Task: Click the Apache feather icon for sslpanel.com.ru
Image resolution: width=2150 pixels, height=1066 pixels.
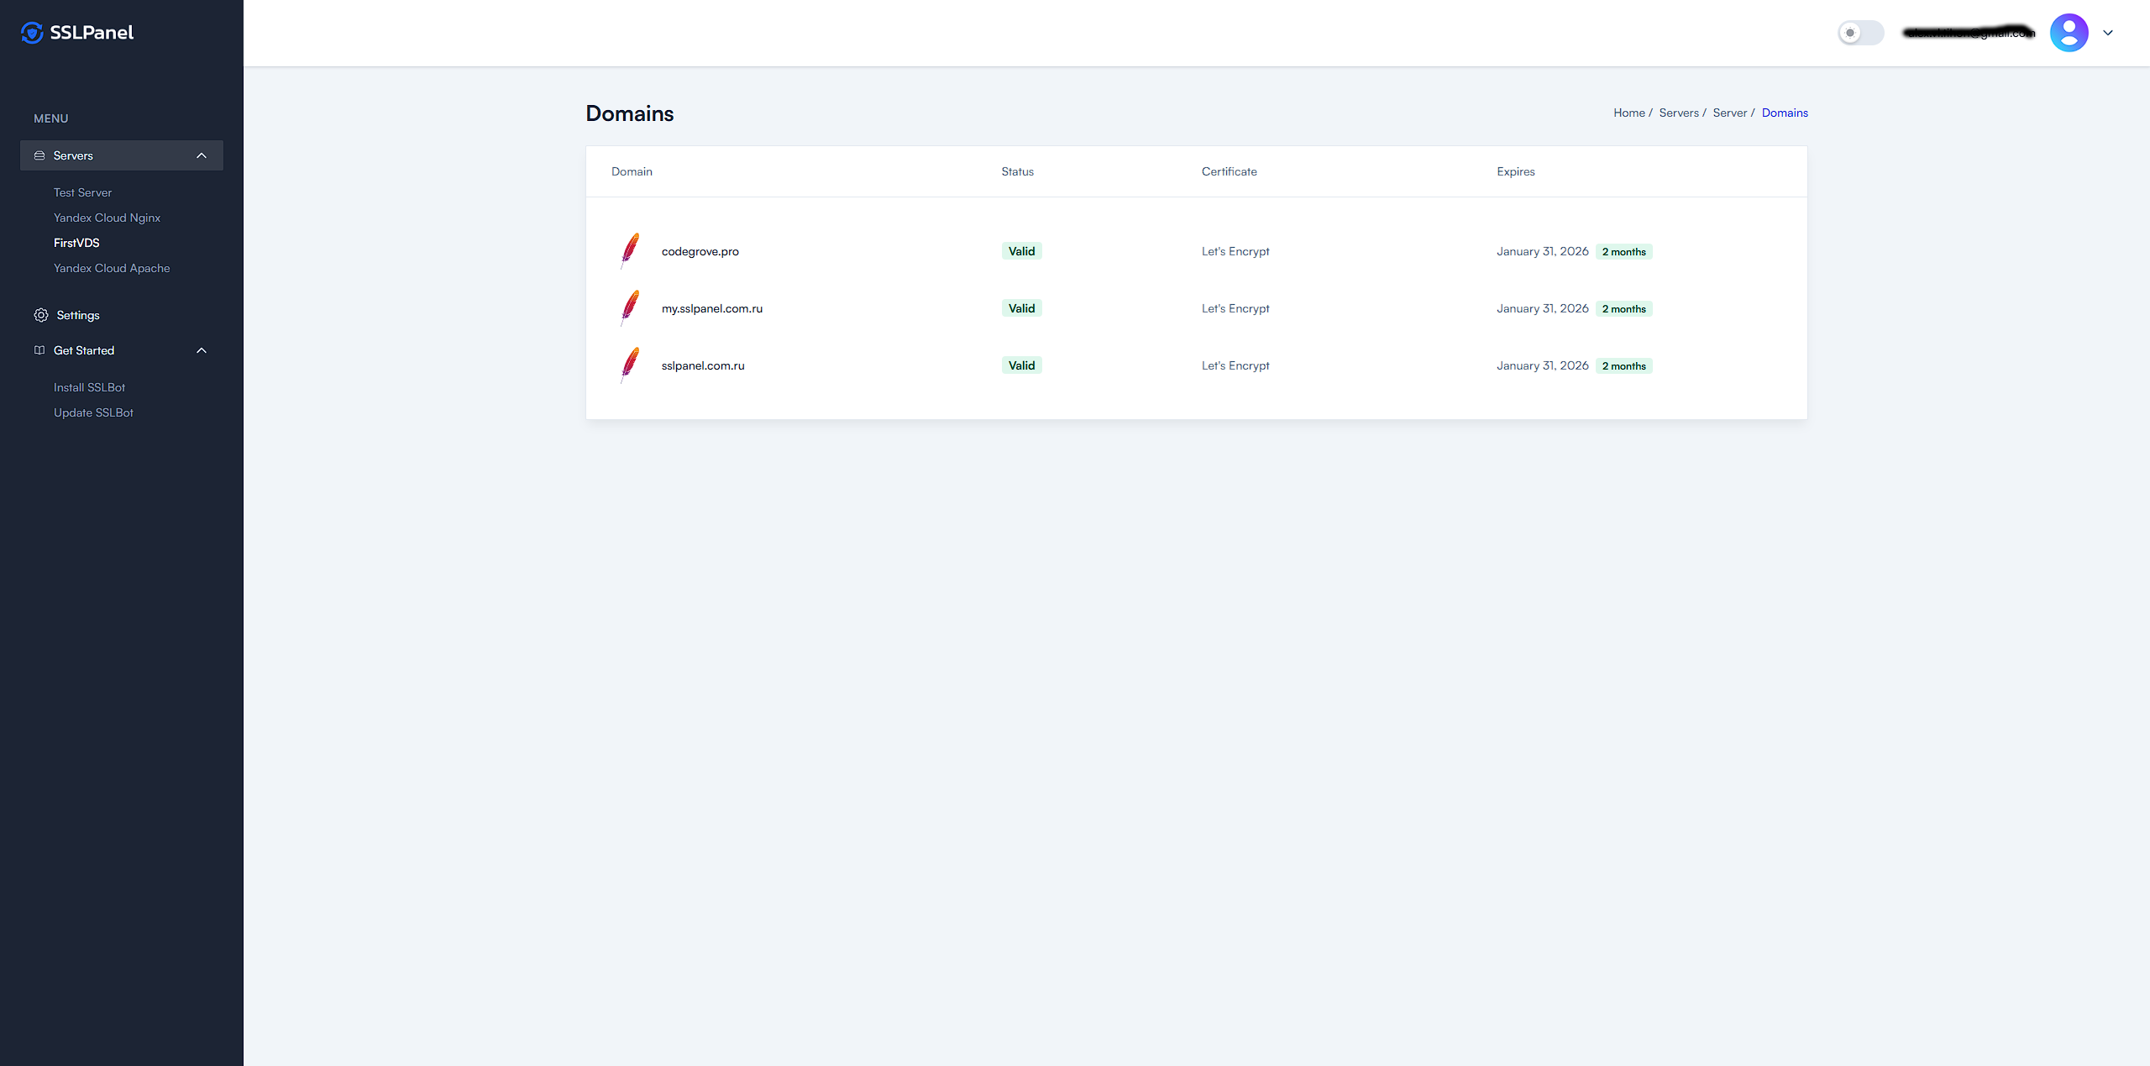Action: 630,365
